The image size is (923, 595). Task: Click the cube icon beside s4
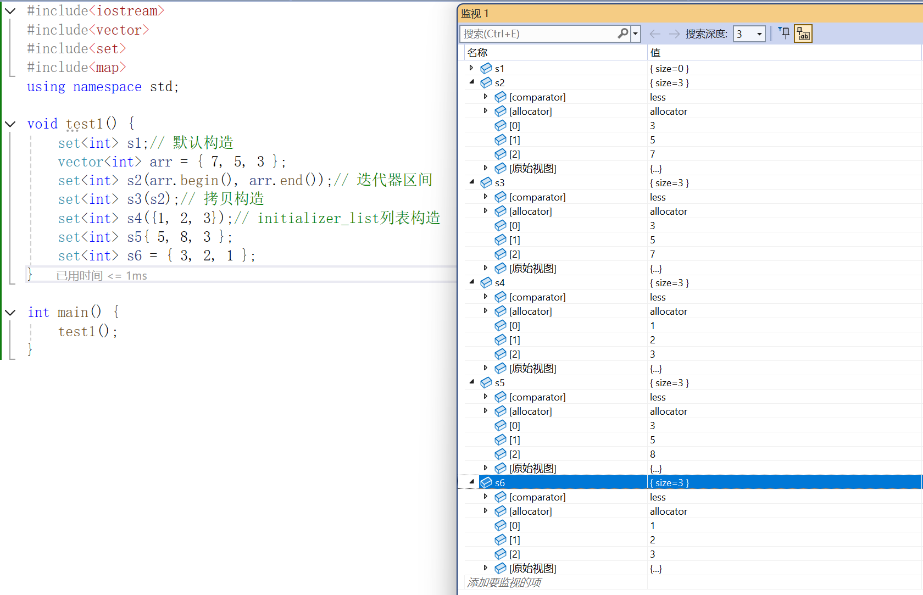point(486,282)
